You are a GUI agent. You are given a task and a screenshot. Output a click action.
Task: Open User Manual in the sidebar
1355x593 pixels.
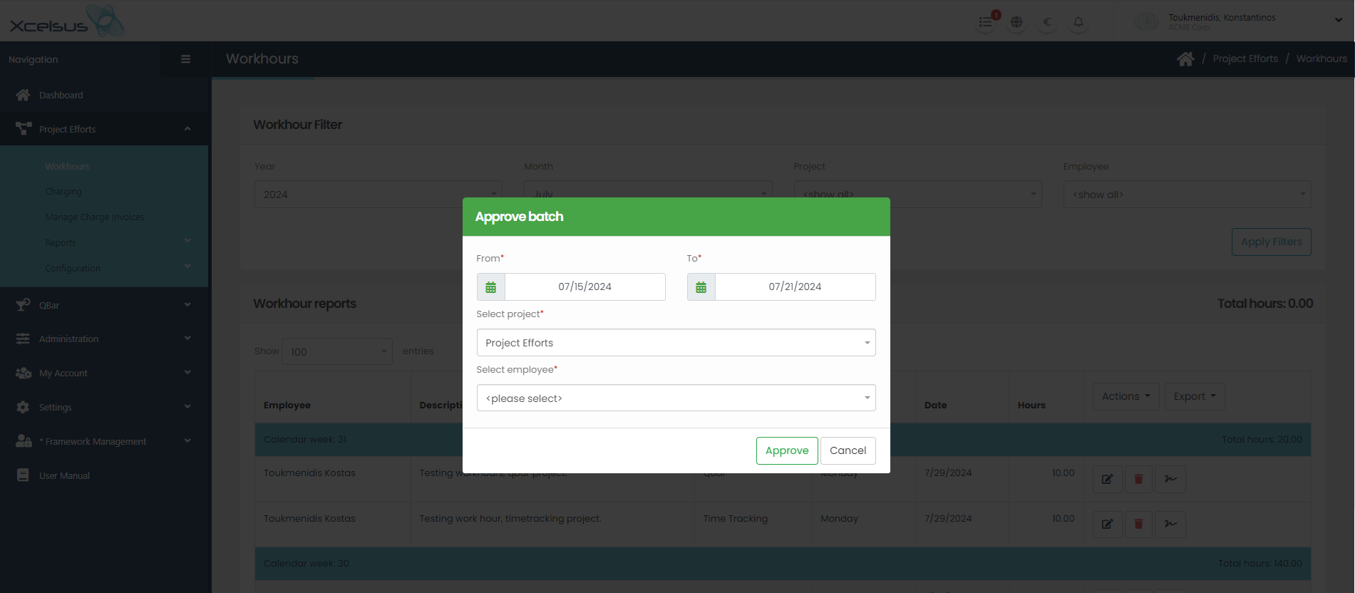64,475
